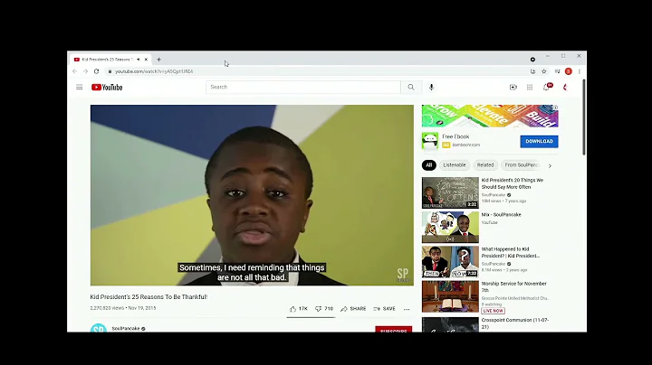Dislike the video with thumbs down
Image resolution: width=652 pixels, height=365 pixels.
tap(324, 309)
